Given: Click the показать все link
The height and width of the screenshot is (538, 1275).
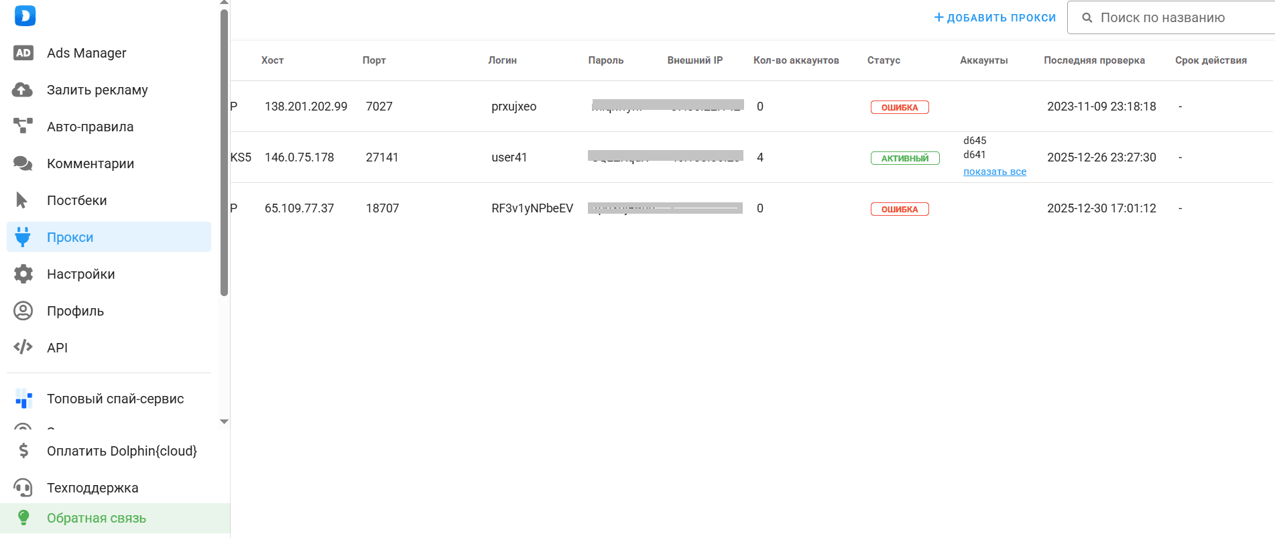Looking at the screenshot, I should (995, 172).
